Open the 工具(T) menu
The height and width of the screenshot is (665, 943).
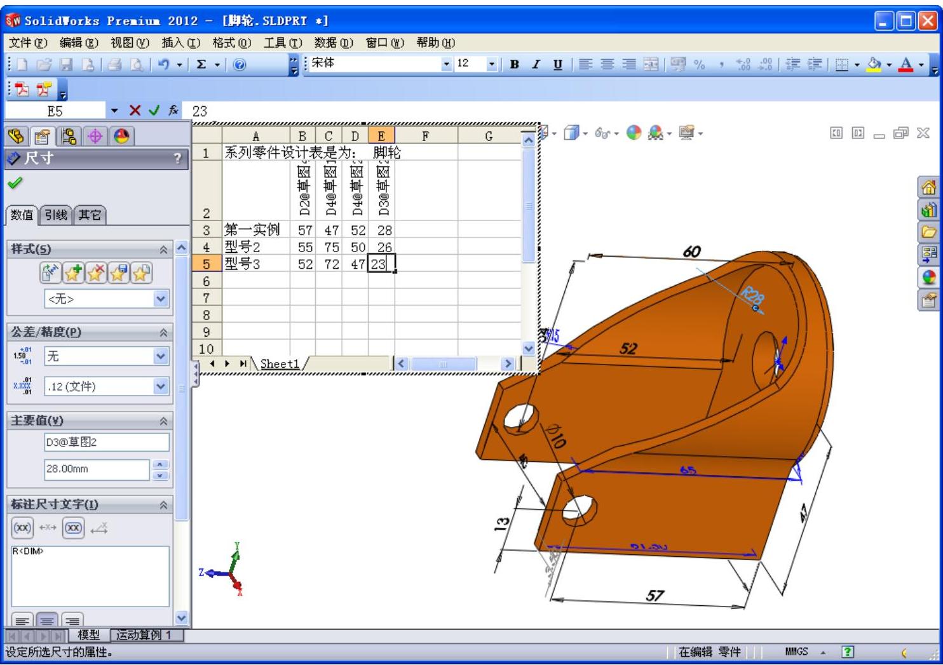click(283, 43)
